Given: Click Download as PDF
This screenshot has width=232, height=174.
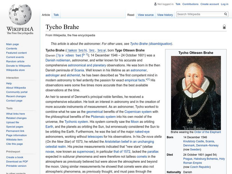Looking at the screenshot, I should tap(17, 162).
